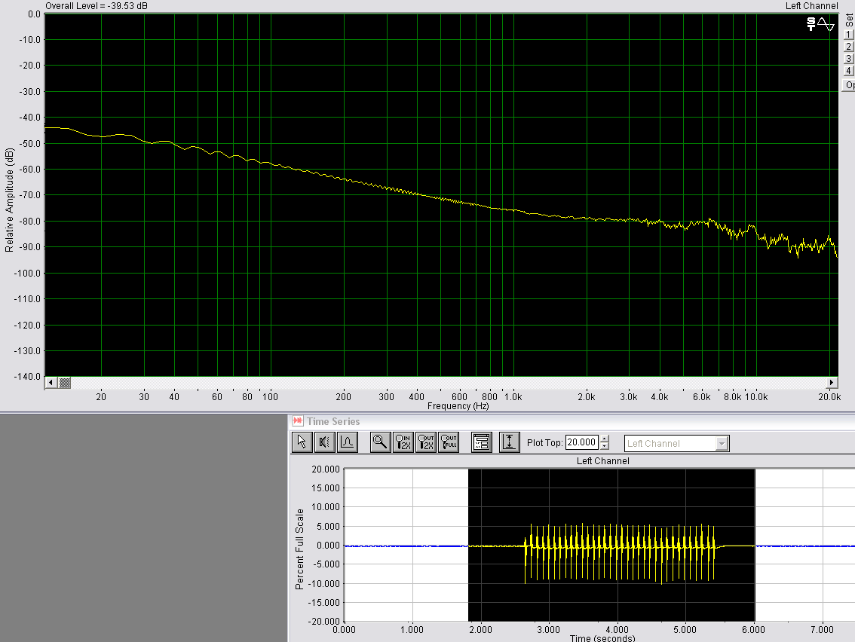The width and height of the screenshot is (855, 642).
Task: Click the vertical autoscale icon
Action: point(509,442)
